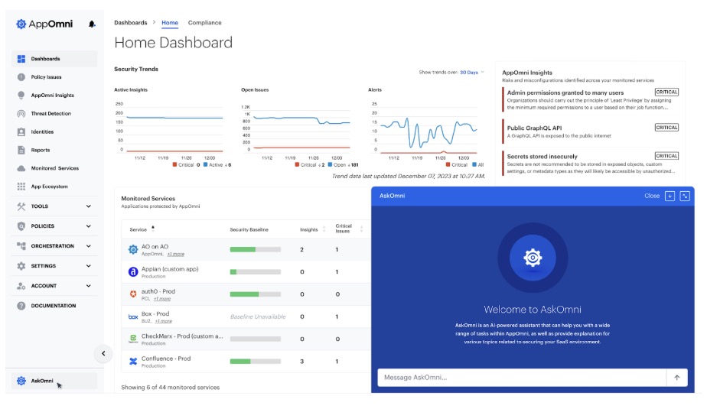Click the Message AskOmni input field
This screenshot has height=409, width=707.
click(x=520, y=378)
